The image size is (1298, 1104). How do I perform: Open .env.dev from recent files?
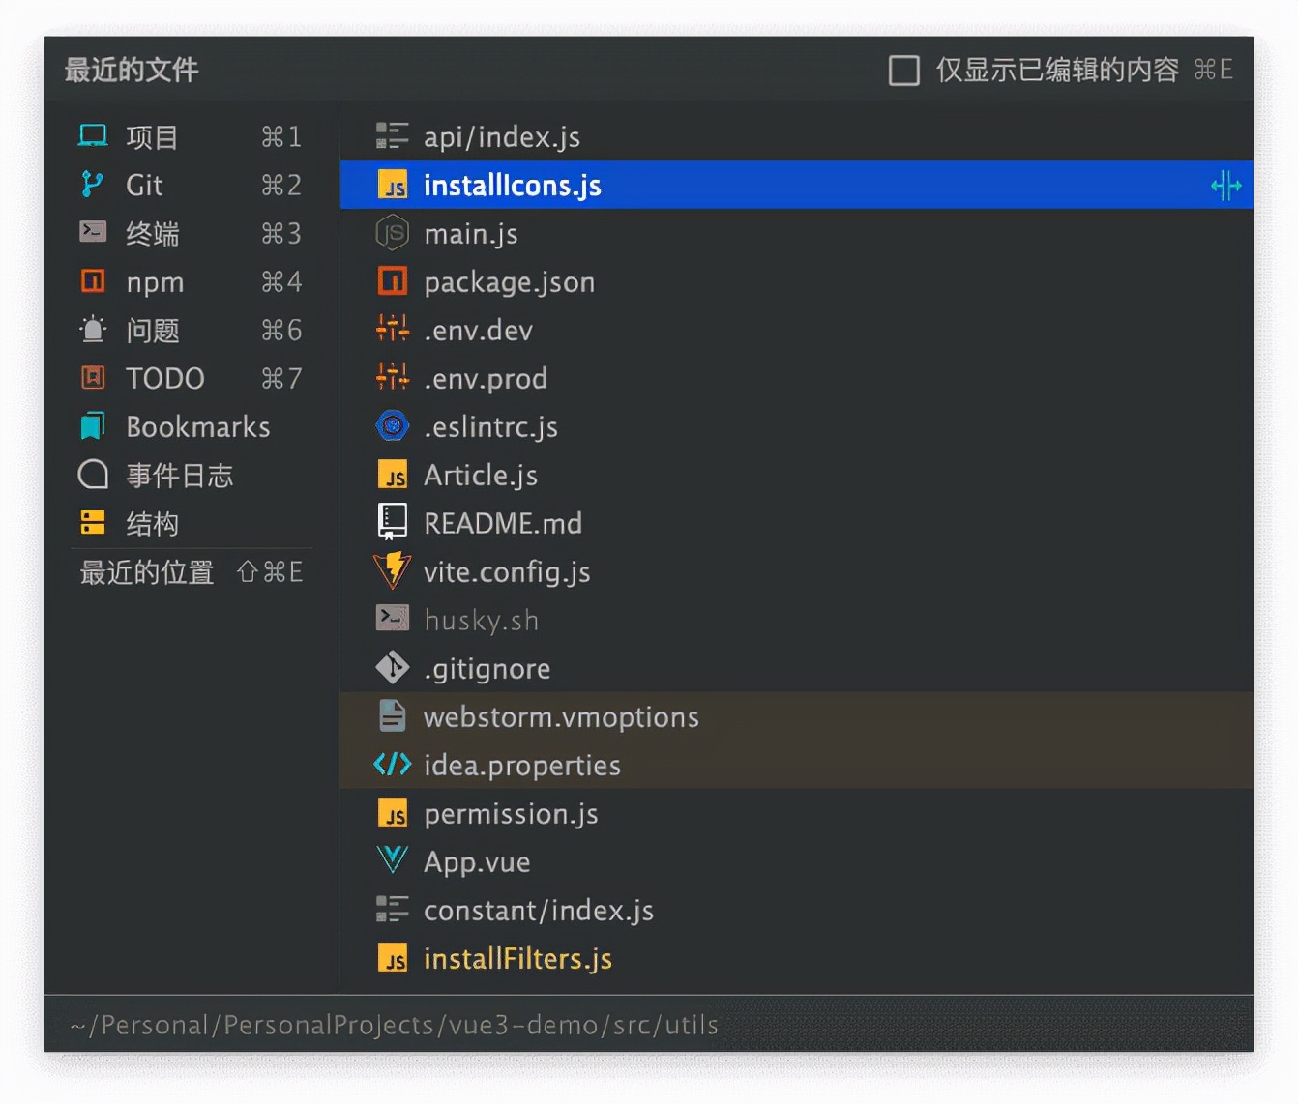click(x=796, y=330)
